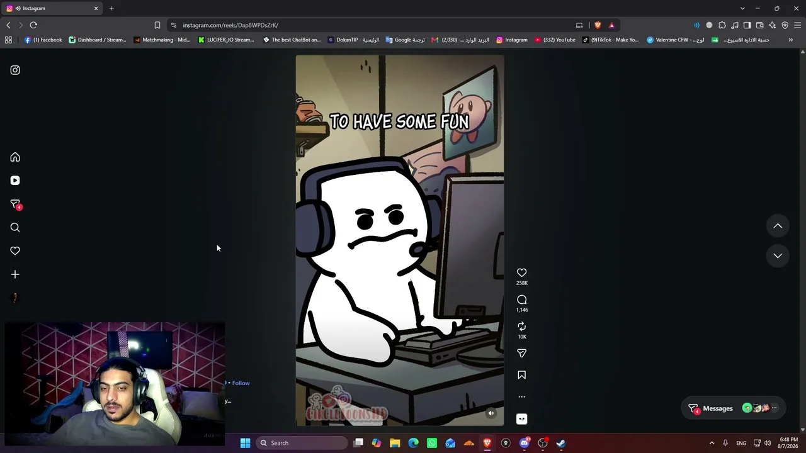Go to the next reel
Screen dimensions: 806x453
[x=778, y=255]
